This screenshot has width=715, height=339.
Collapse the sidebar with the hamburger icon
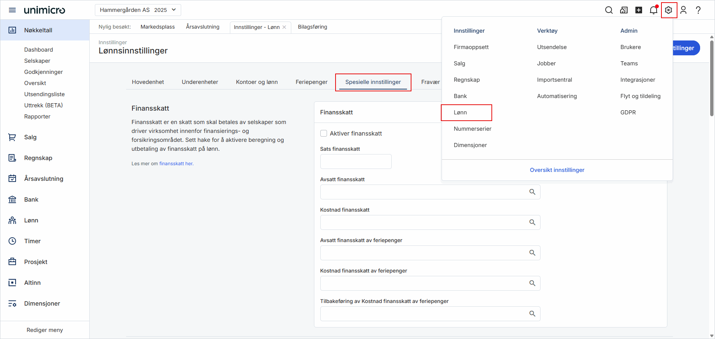[x=12, y=10]
